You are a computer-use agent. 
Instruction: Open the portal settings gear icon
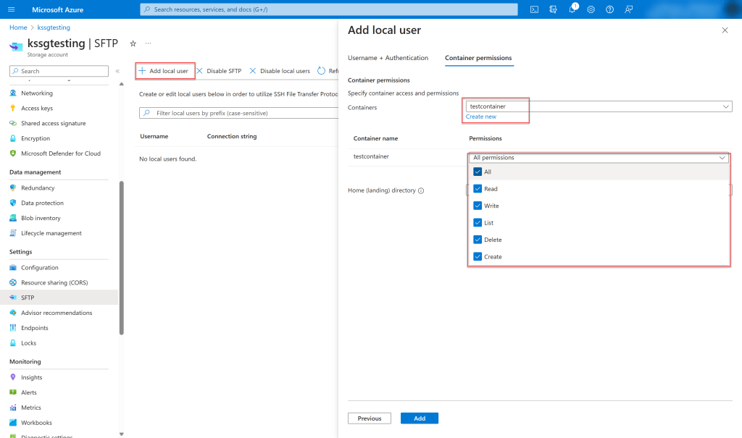(x=591, y=9)
